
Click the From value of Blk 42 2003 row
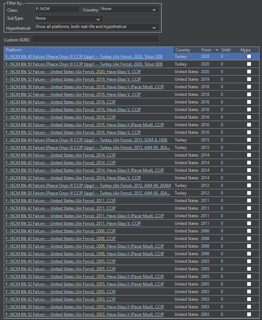click(x=205, y=299)
